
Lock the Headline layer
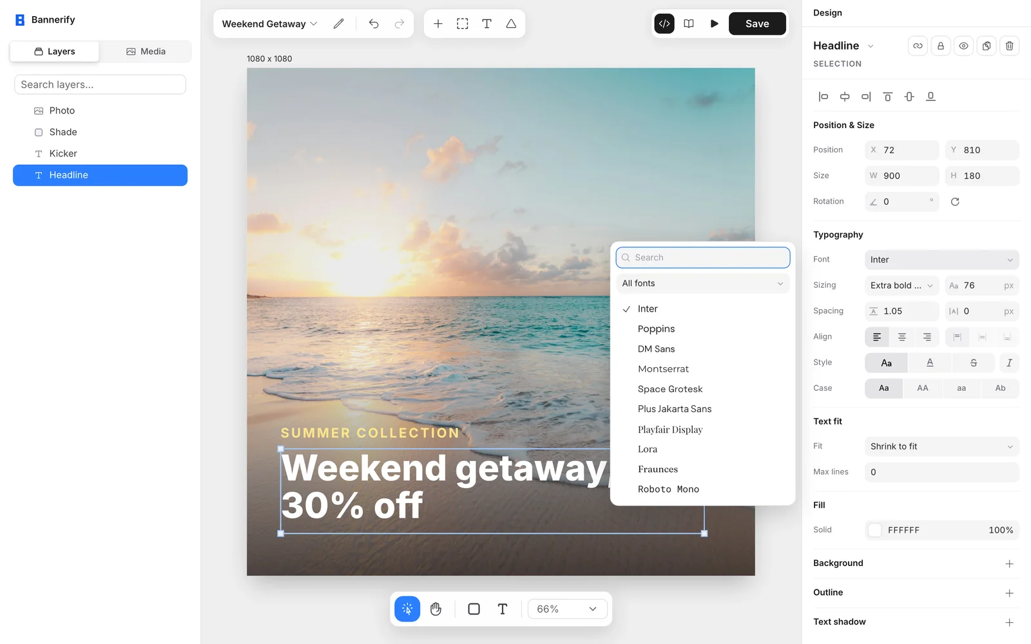coord(941,46)
